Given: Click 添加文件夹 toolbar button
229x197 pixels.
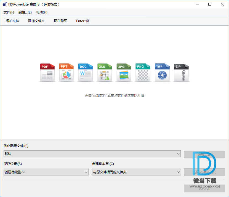Looking at the screenshot, I should click(36, 21).
